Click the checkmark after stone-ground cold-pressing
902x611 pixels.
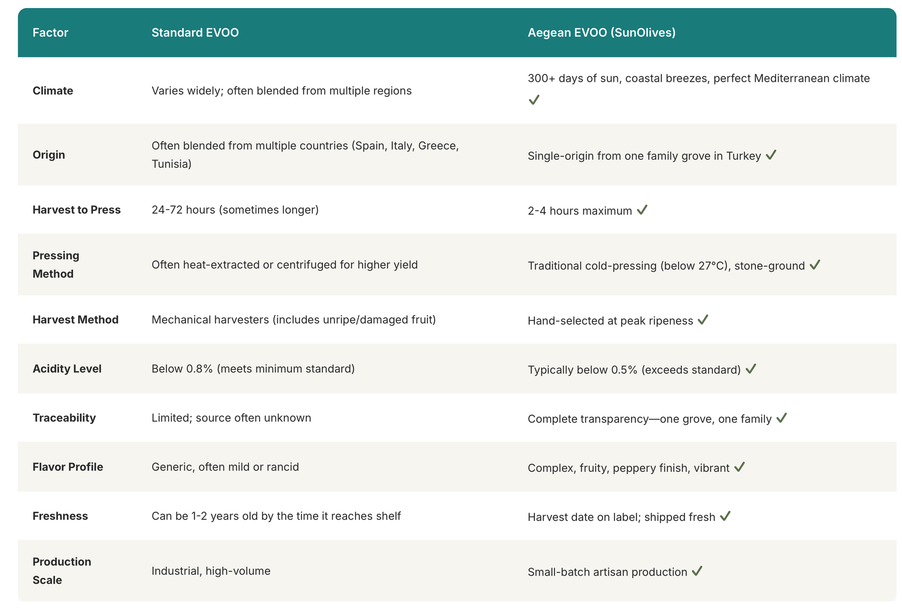[815, 265]
